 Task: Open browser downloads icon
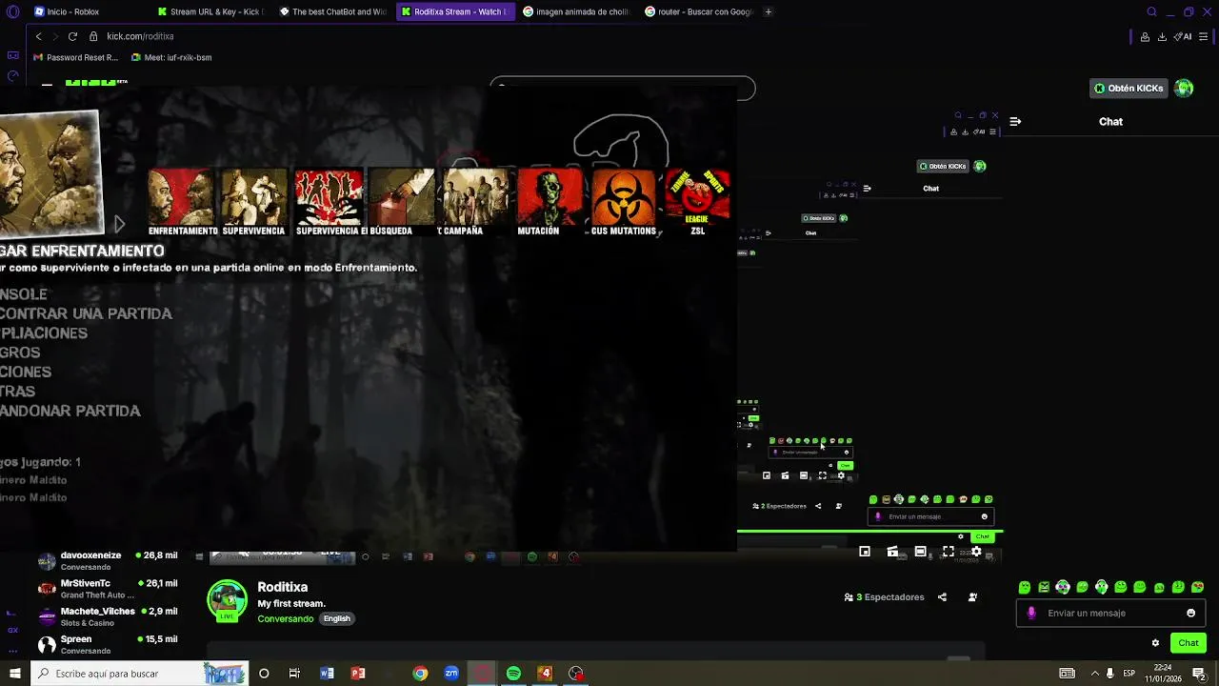click(x=1162, y=36)
